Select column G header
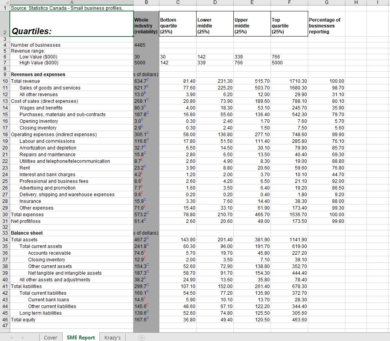Screen dimensions: 390x341 (x=327, y=2)
